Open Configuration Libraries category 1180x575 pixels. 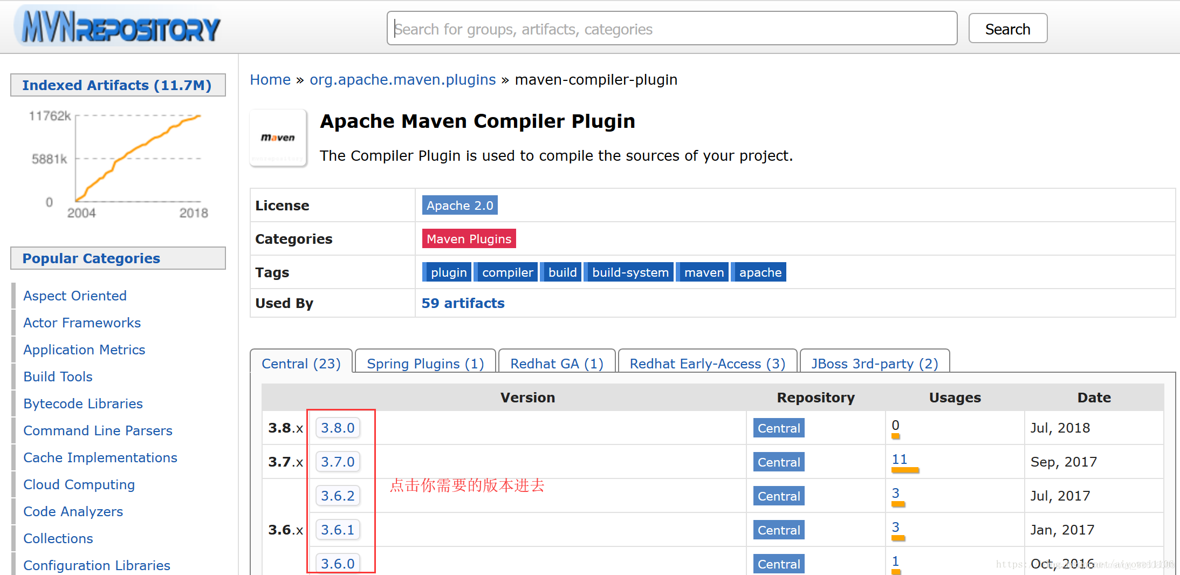(x=97, y=565)
